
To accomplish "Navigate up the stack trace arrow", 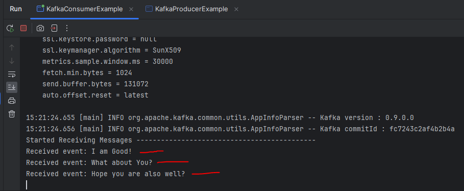I will [12, 47].
